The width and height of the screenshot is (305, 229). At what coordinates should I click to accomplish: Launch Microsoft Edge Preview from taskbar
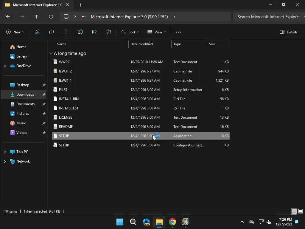pyautogui.click(x=146, y=222)
